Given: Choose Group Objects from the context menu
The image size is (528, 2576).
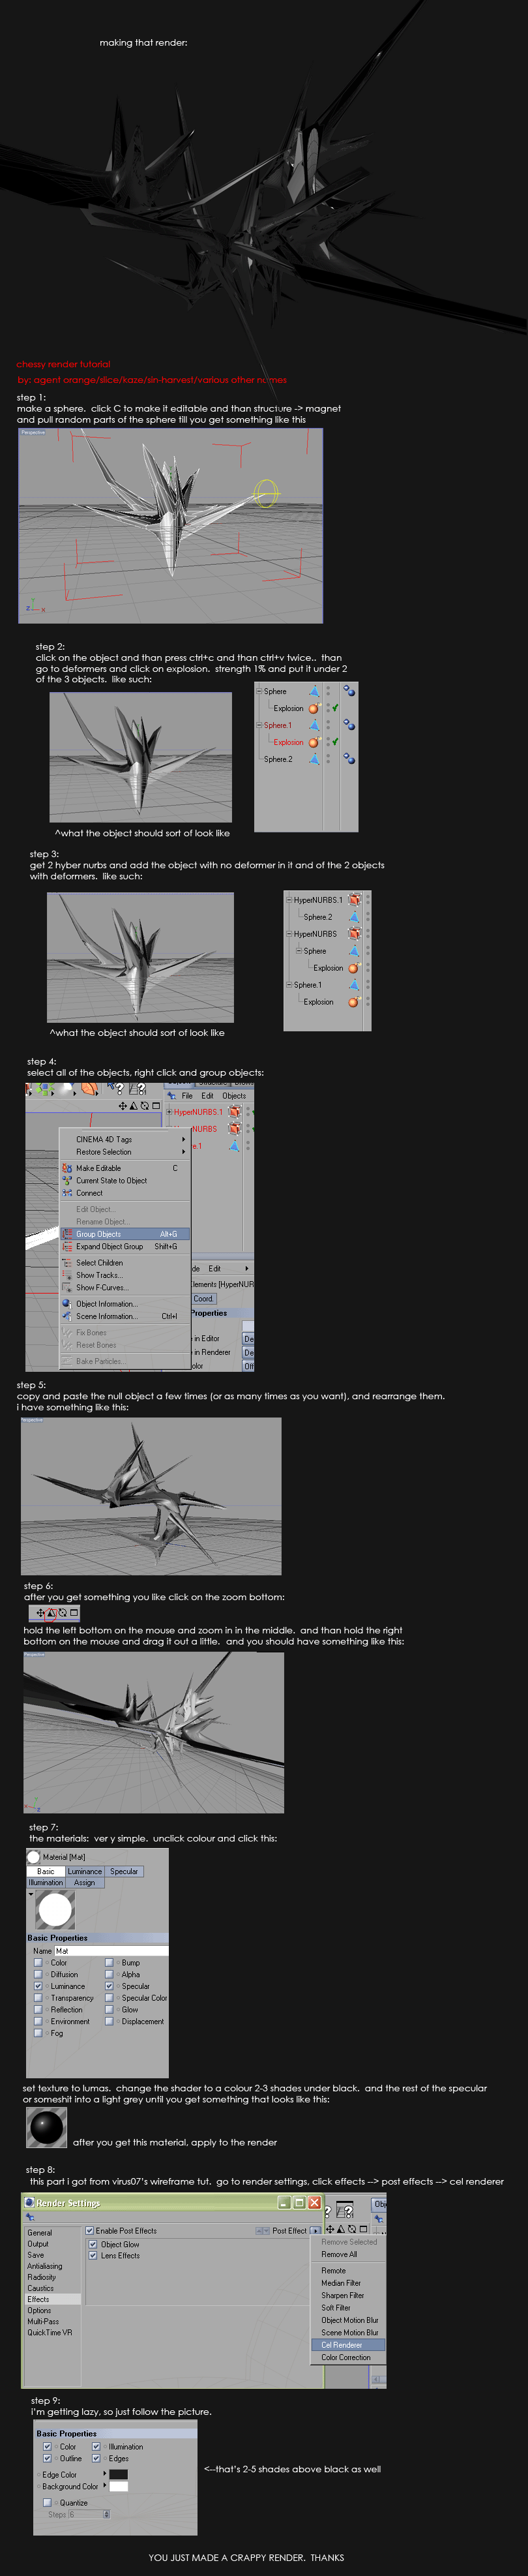Looking at the screenshot, I should [125, 1234].
